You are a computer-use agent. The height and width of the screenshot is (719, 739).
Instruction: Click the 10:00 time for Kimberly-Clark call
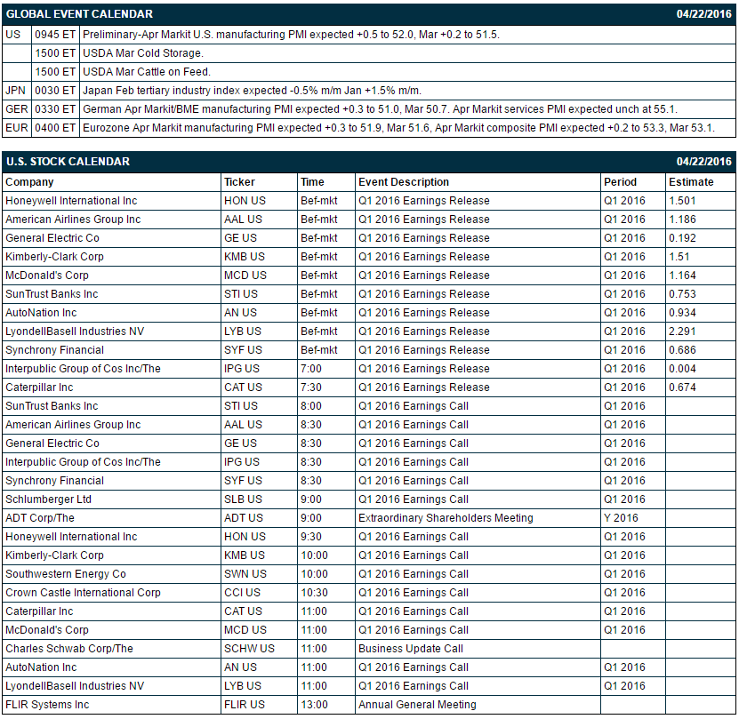(x=314, y=555)
